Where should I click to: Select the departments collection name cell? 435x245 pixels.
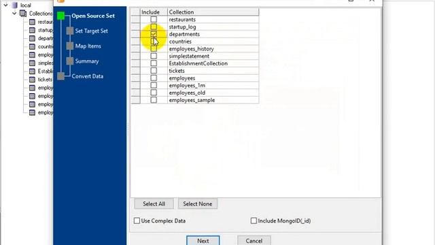(213, 34)
